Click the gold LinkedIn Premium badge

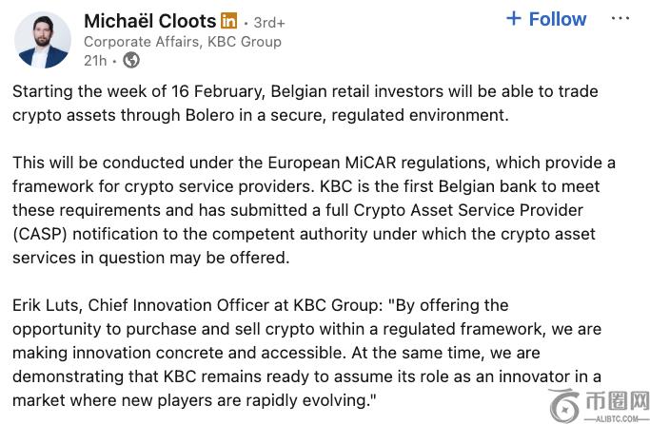[x=228, y=20]
